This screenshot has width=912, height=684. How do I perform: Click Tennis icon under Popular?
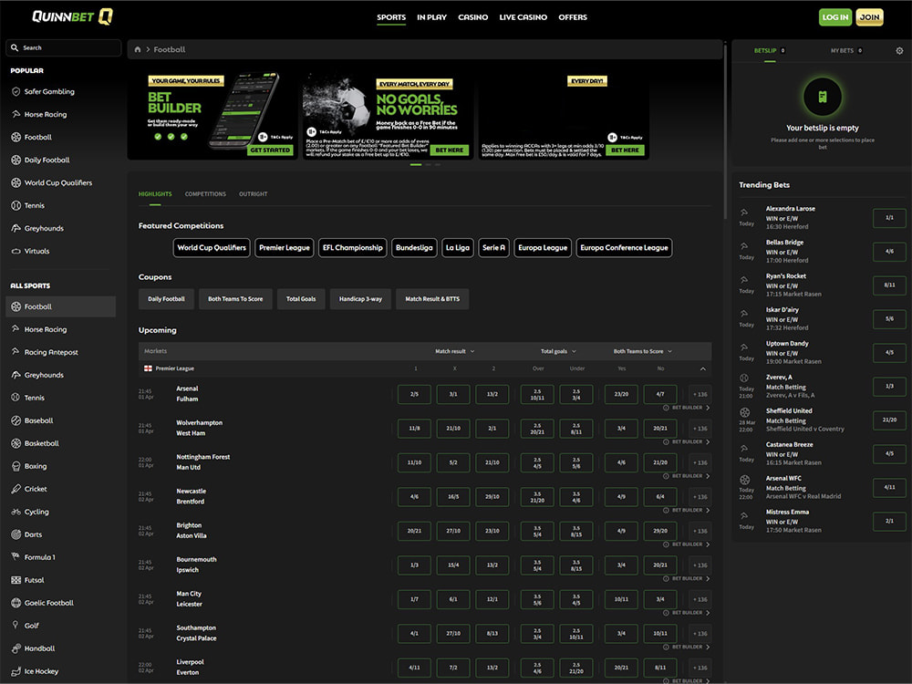(x=16, y=205)
